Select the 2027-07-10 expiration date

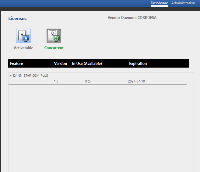[x=136, y=81]
